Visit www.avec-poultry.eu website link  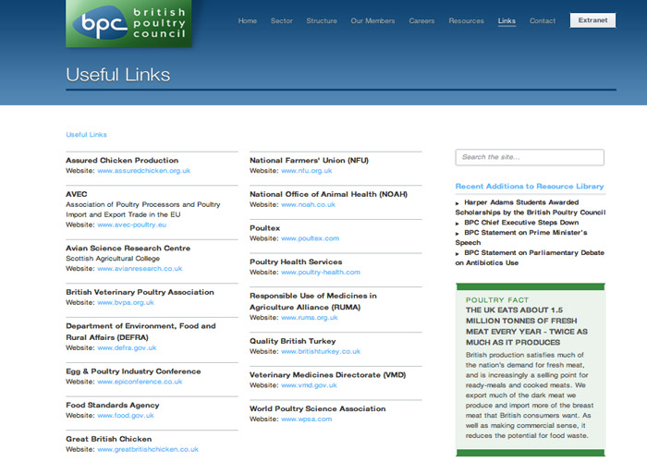[x=131, y=225]
